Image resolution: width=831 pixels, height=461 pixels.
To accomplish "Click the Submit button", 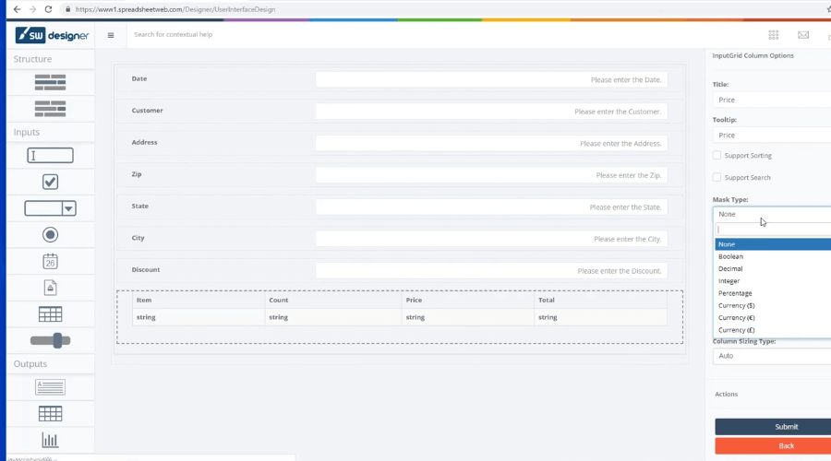I will click(773, 427).
